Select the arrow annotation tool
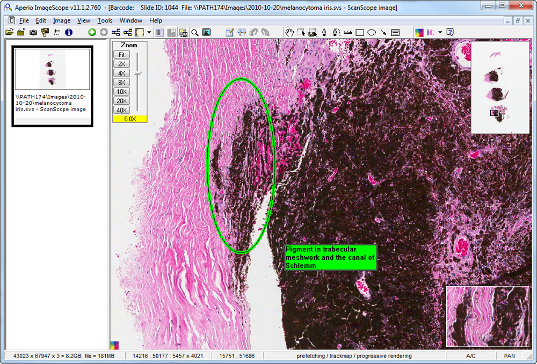The image size is (537, 364). 383,32
